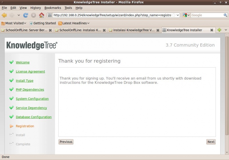Image resolution: width=229 pixels, height=160 pixels.
Task: Expand the back/forward history dropdown arrow
Action: click(19, 15)
